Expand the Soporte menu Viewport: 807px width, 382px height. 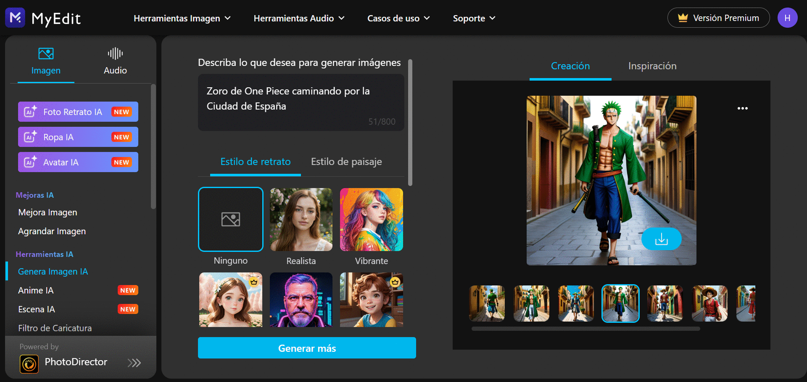474,18
